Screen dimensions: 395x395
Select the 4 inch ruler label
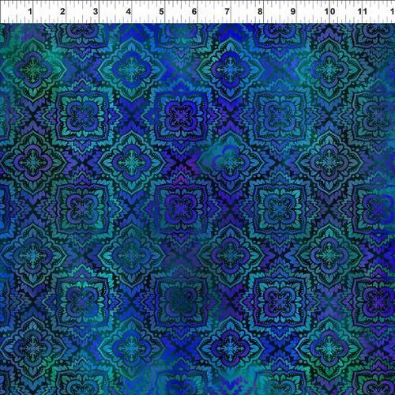click(128, 11)
